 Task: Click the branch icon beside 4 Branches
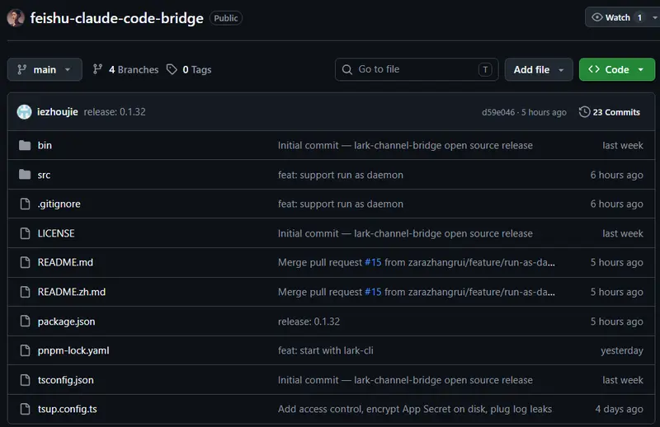point(97,69)
